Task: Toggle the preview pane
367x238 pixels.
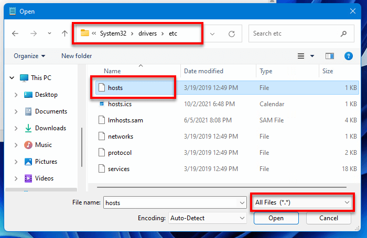Action: 330,56
